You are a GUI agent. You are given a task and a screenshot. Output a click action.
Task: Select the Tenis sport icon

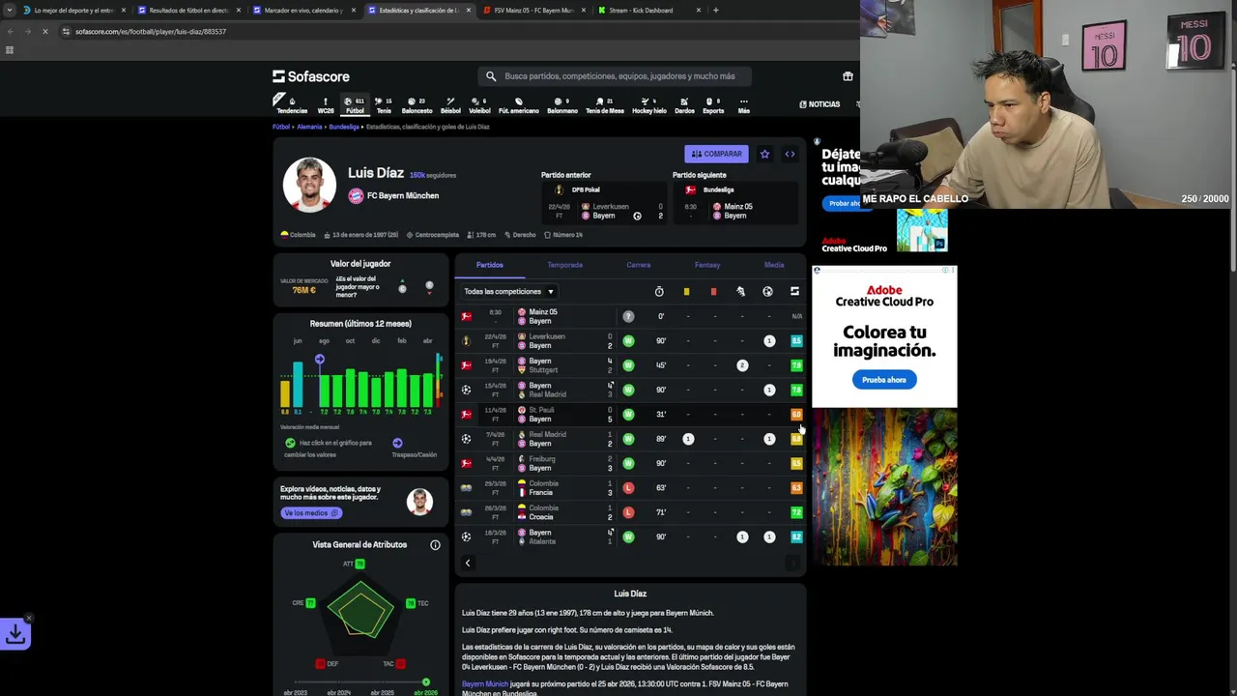pyautogui.click(x=384, y=104)
